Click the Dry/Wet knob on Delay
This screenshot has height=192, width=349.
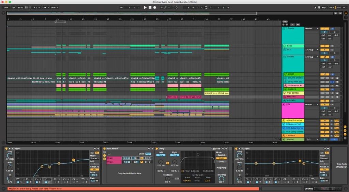[x=221, y=178]
